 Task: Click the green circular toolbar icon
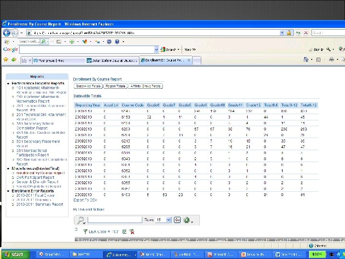pyautogui.click(x=72, y=41)
